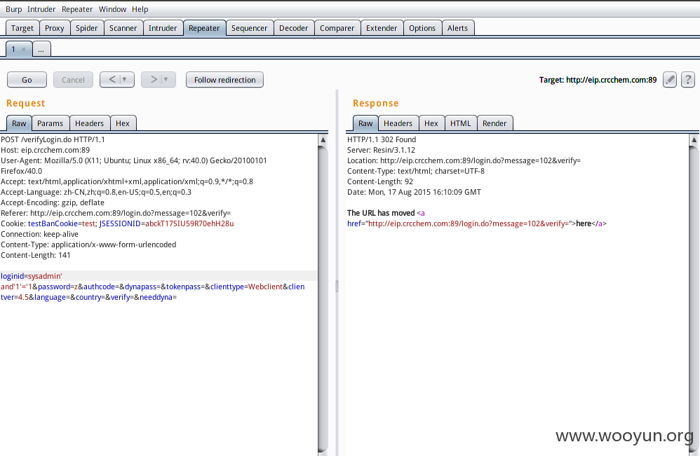
Task: Switch to the Spider tab
Action: (86, 28)
